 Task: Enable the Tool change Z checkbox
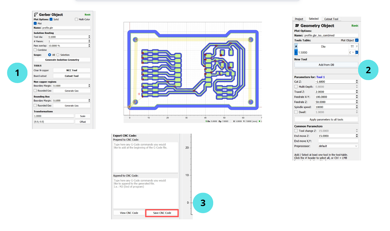[x=296, y=131]
